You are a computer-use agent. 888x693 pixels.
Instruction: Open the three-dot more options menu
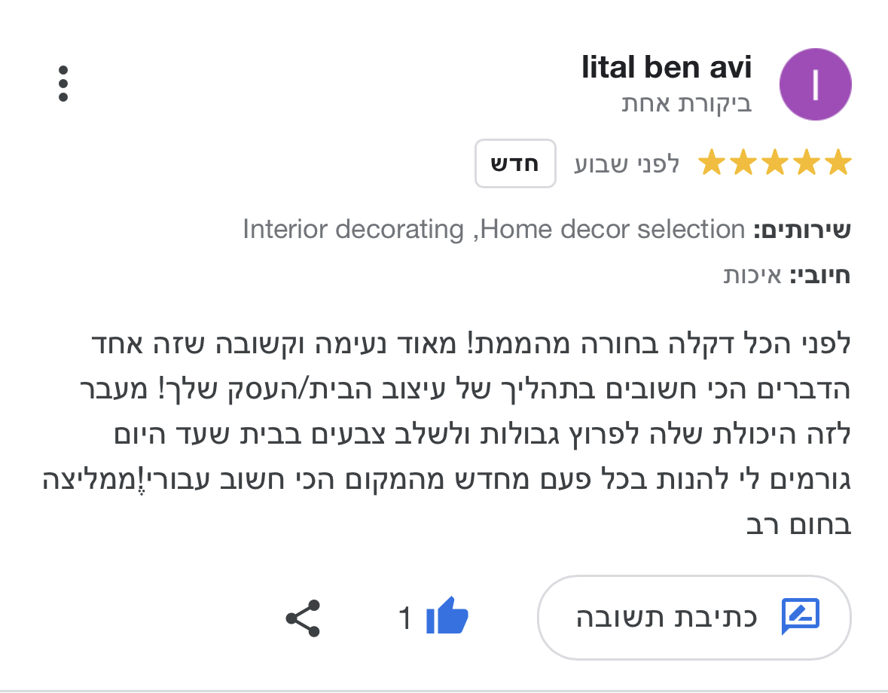tap(63, 84)
